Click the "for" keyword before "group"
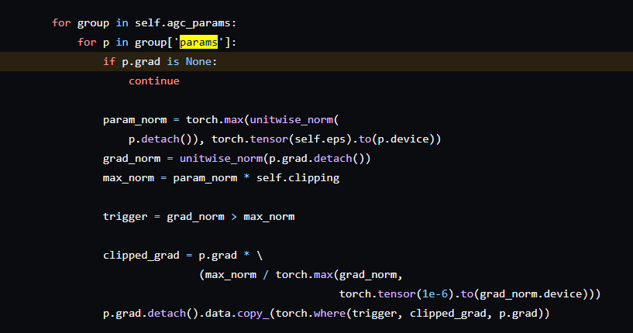The image size is (633, 333). tap(61, 22)
